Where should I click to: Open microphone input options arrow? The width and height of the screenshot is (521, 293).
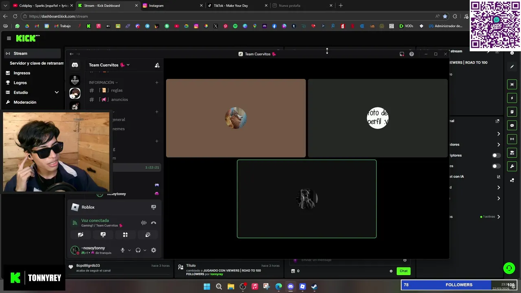[129, 250]
